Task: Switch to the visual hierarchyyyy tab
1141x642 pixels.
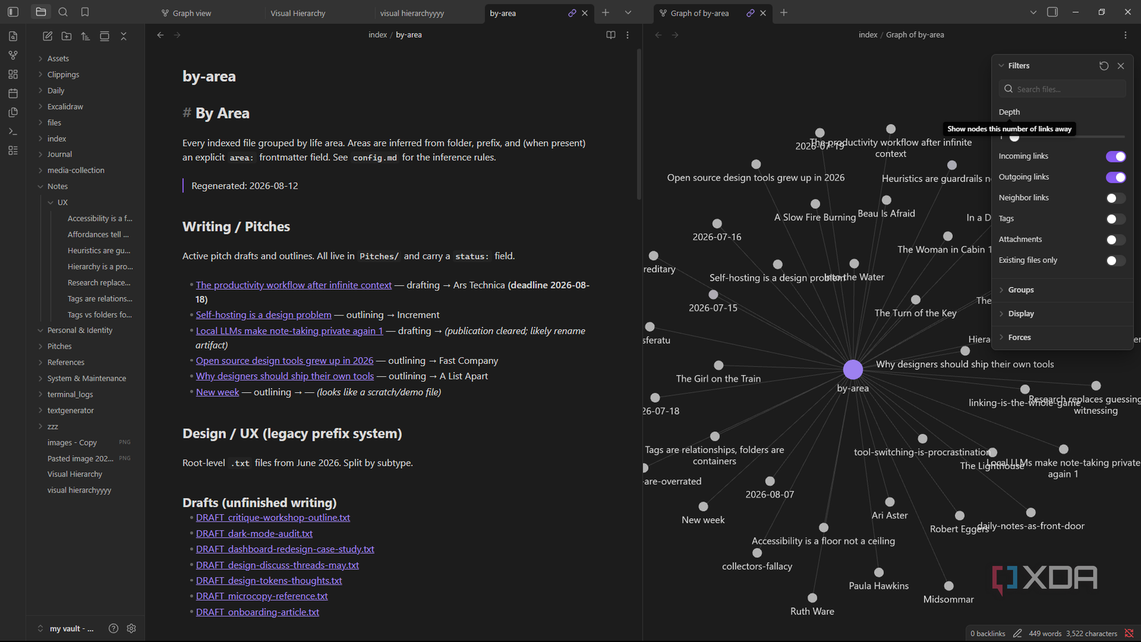Action: click(412, 13)
